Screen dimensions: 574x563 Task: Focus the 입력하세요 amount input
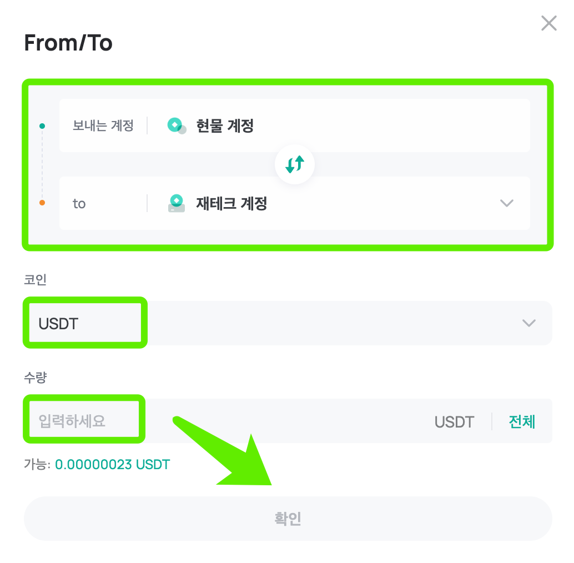72,421
